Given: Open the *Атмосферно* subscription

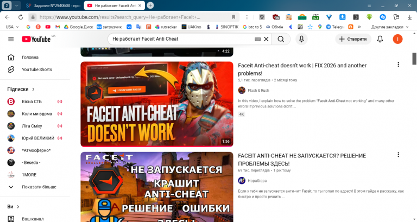Looking at the screenshot, I should pyautogui.click(x=36, y=150).
